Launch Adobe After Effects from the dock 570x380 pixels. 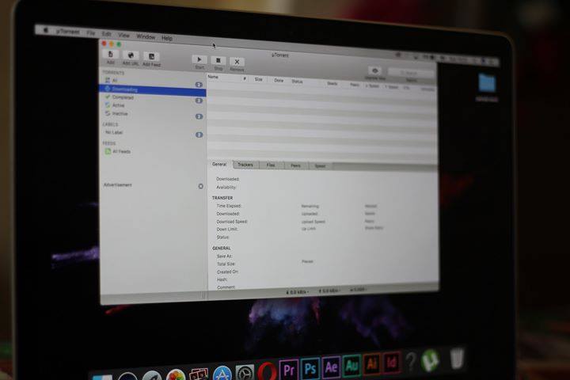point(331,367)
